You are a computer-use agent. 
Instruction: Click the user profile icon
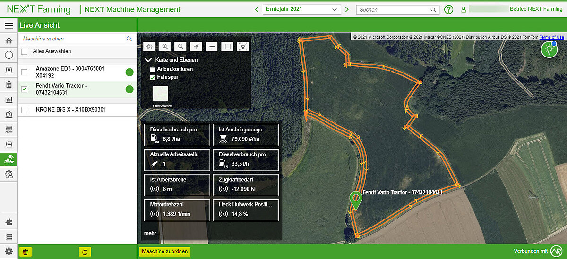pos(464,9)
